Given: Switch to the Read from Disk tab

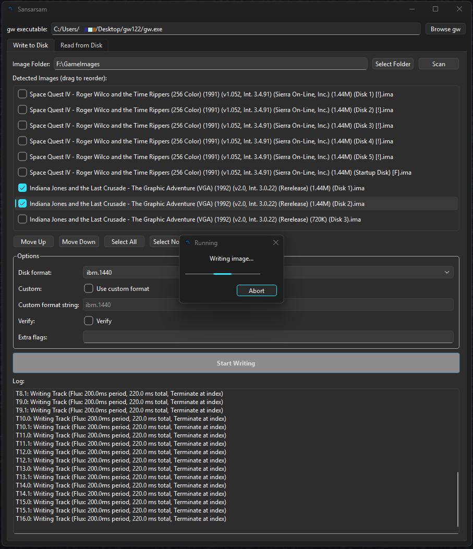Looking at the screenshot, I should click(x=81, y=45).
